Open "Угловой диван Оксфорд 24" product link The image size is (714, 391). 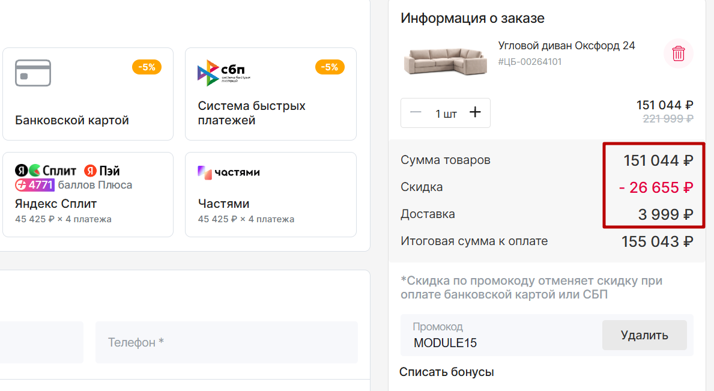coord(566,46)
